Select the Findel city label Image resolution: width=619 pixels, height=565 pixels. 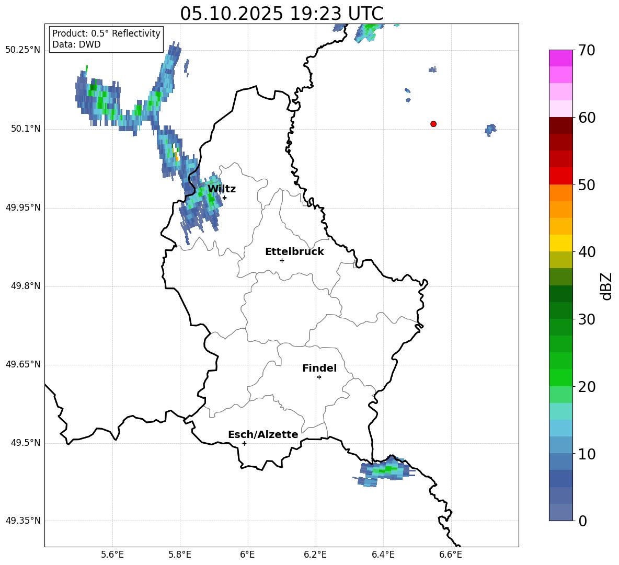coord(319,368)
